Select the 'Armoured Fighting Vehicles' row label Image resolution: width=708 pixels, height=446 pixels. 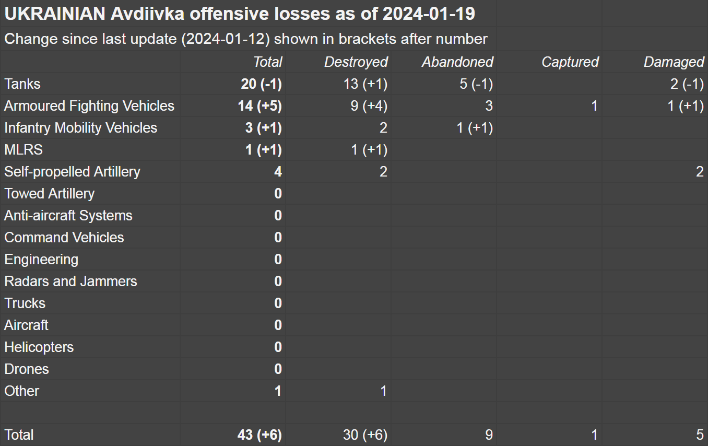coord(89,106)
